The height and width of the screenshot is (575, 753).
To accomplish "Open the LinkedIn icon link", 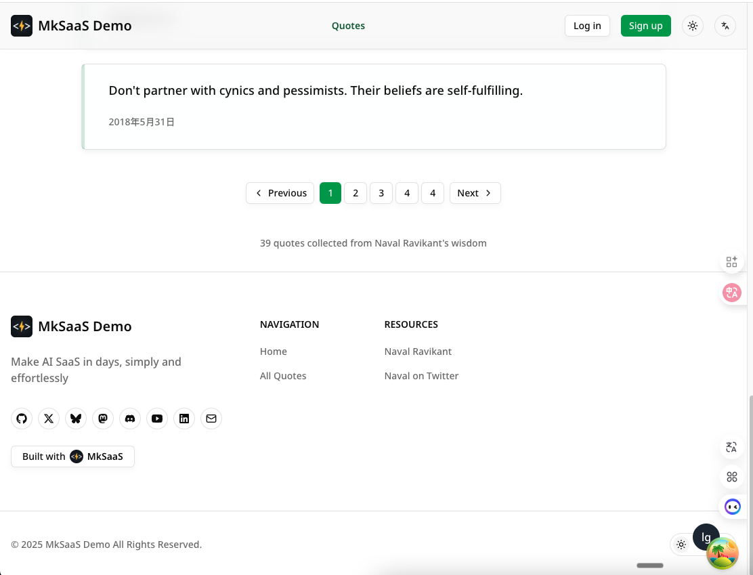I will pos(184,419).
